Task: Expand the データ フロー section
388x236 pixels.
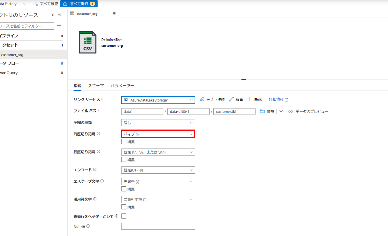Action: [x=31, y=63]
